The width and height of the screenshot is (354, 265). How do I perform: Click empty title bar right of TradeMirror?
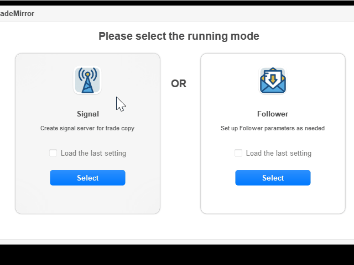pos(194,13)
